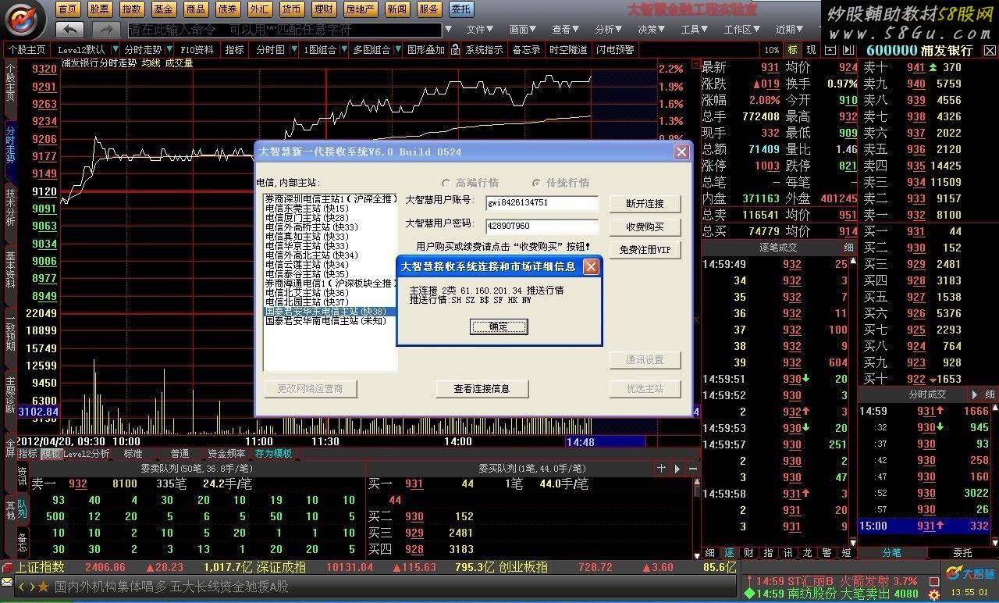
Task: Click the 查看连接信息 button
Action: [x=482, y=388]
